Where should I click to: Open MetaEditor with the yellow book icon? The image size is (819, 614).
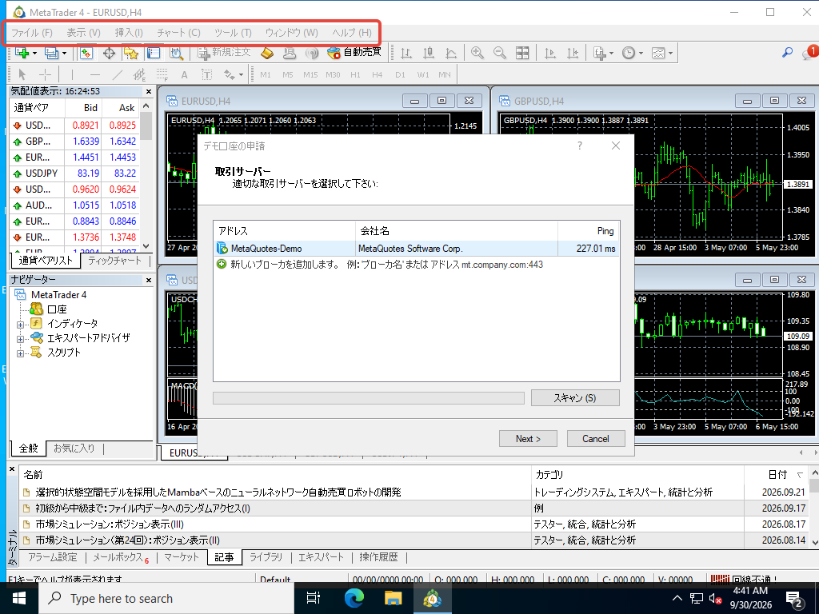(x=267, y=53)
